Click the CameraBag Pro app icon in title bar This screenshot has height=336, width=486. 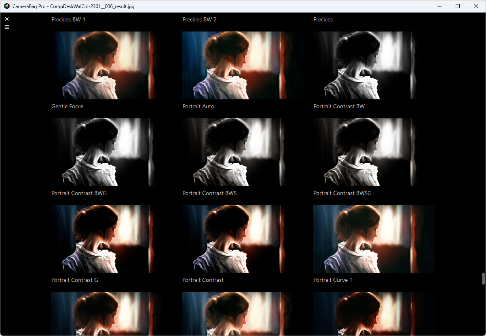[x=7, y=6]
